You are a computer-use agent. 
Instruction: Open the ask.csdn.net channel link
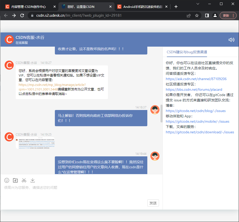click(196, 79)
